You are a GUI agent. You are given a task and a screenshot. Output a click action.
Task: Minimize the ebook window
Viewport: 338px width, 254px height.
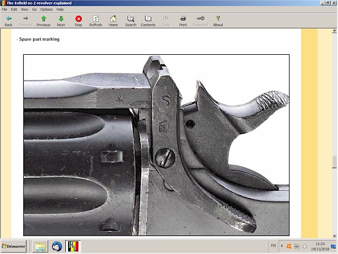(x=322, y=3)
